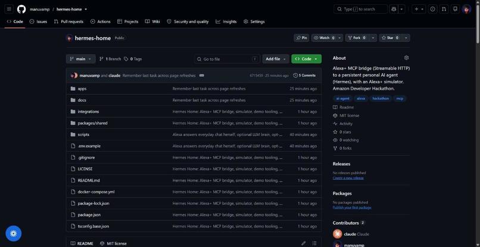Viewport: 480px width, 247px height.
Task: View the 0 Tags link
Action: point(133,59)
